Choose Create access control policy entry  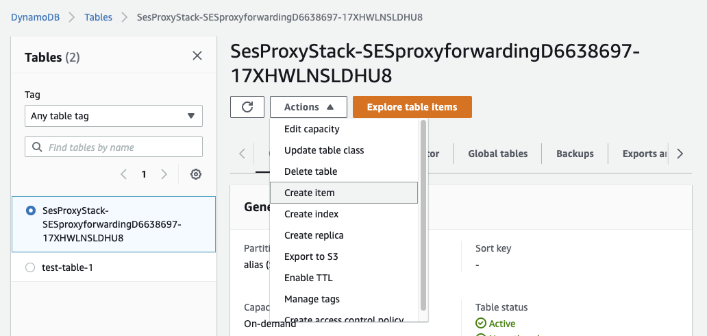[x=344, y=318]
